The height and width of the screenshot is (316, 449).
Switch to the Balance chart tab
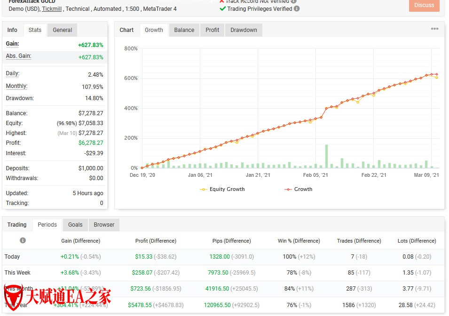coord(184,30)
